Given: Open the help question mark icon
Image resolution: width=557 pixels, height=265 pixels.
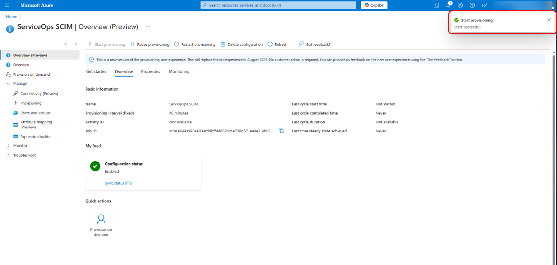Looking at the screenshot, I should tap(472, 5).
